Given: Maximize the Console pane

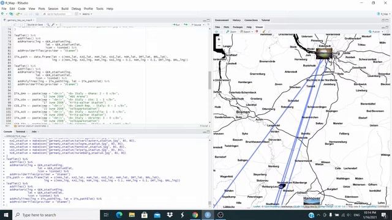Looking at the screenshot, I should pos(208,131).
